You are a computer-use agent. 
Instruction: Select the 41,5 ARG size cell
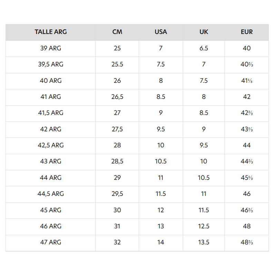pyautogui.click(x=51, y=113)
